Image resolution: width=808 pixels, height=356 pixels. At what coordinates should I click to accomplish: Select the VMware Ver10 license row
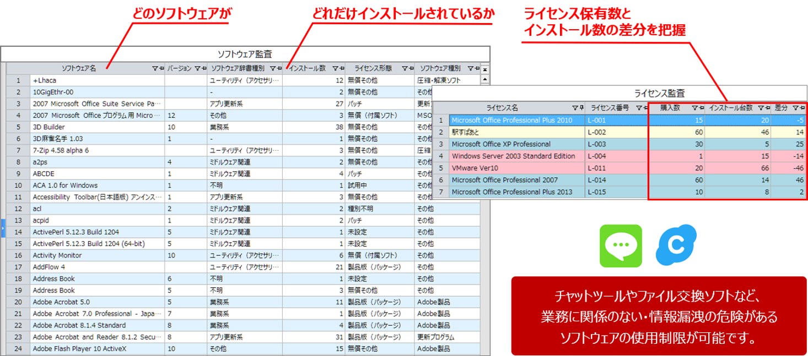(620, 168)
